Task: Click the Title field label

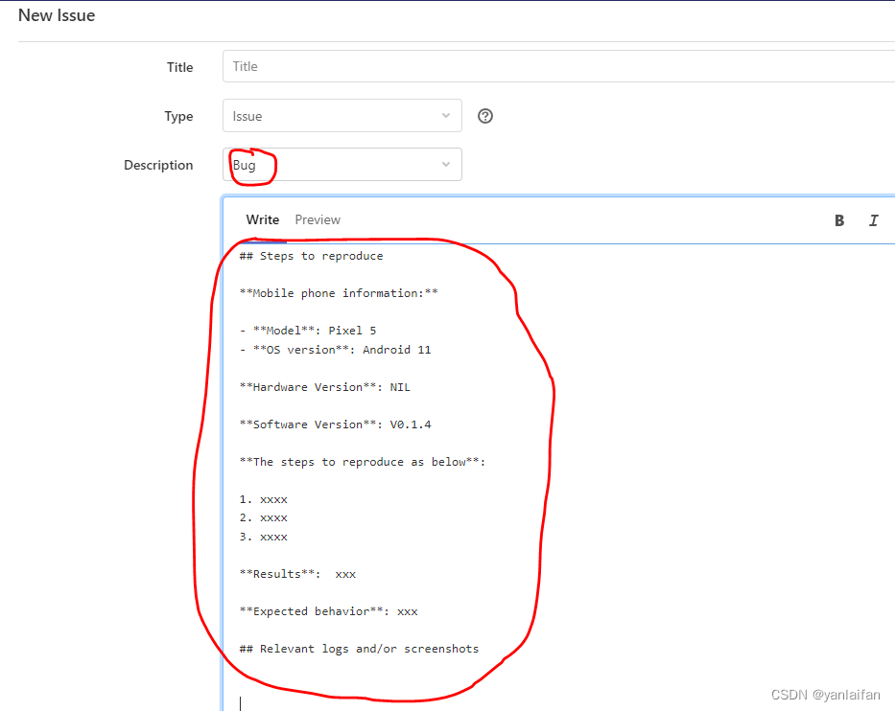Action: [x=180, y=67]
